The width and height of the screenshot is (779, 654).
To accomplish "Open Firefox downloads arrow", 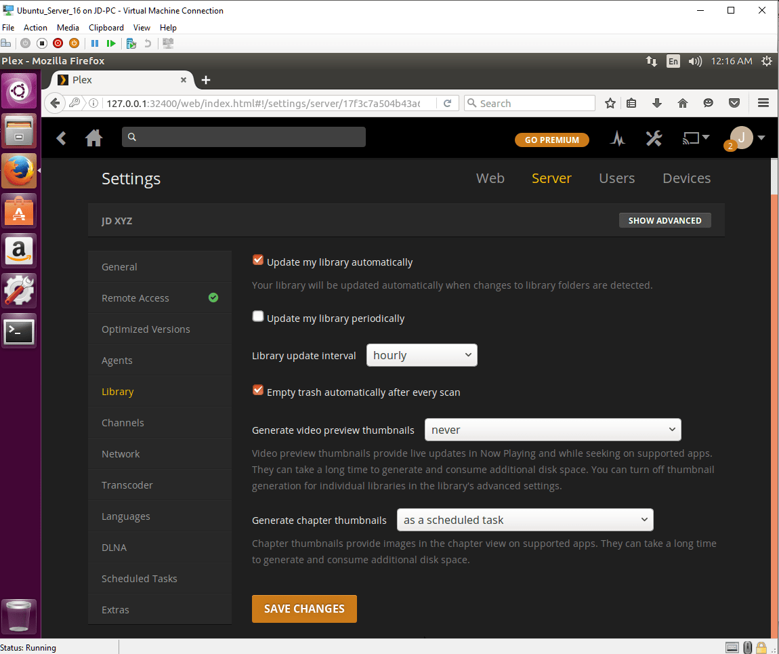I will pos(657,103).
